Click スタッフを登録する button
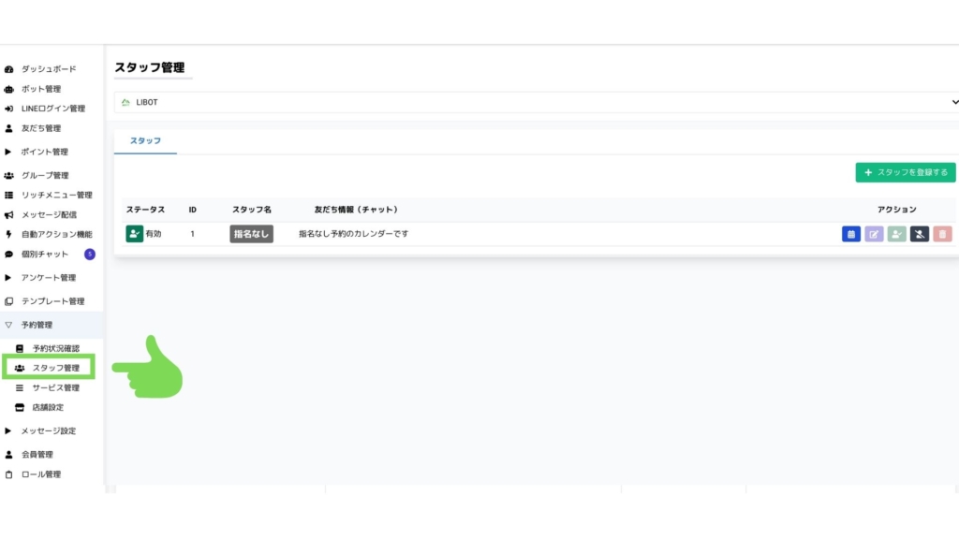 905,172
